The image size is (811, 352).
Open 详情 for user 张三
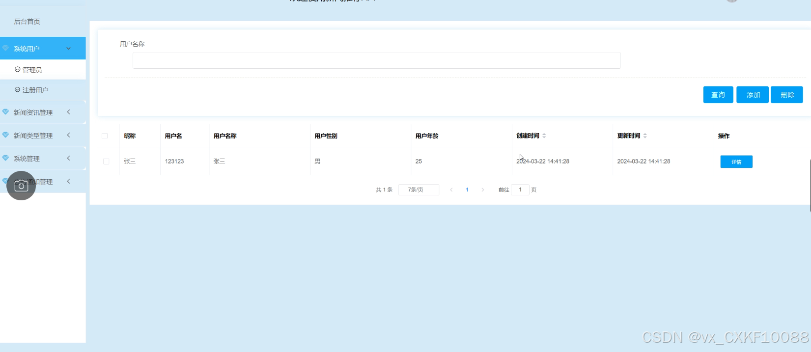[736, 162]
